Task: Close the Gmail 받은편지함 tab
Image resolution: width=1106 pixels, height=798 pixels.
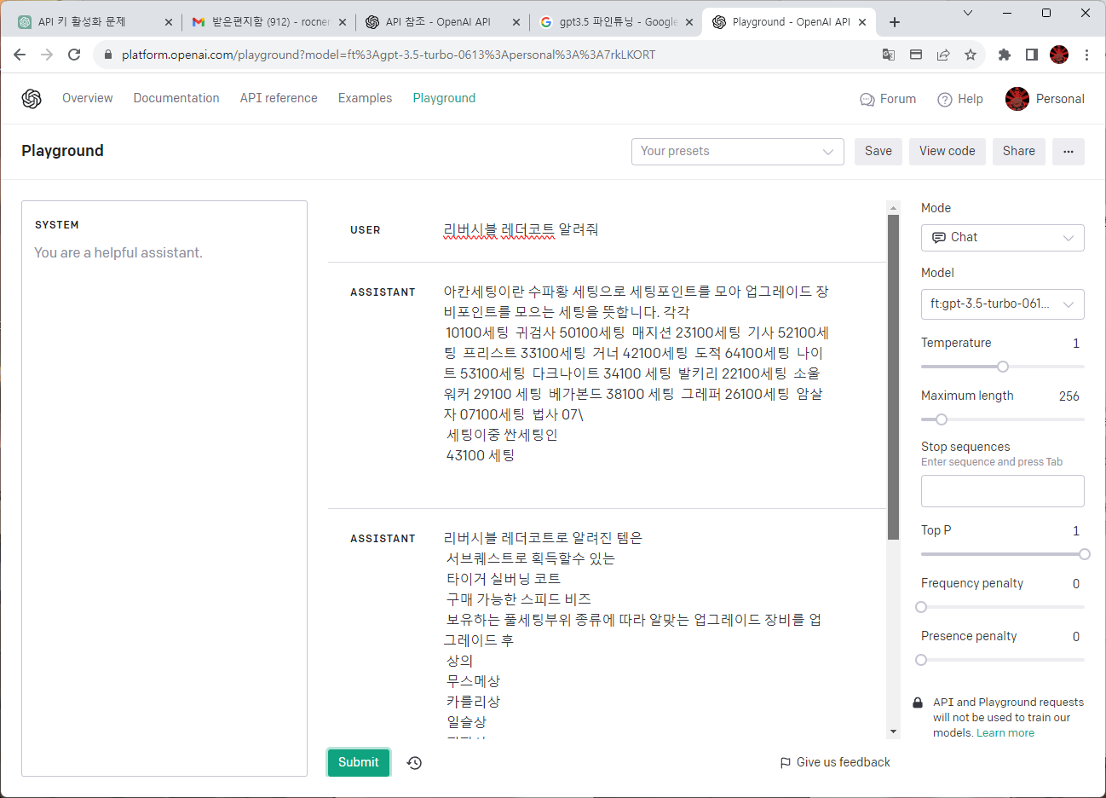Action: click(x=343, y=22)
